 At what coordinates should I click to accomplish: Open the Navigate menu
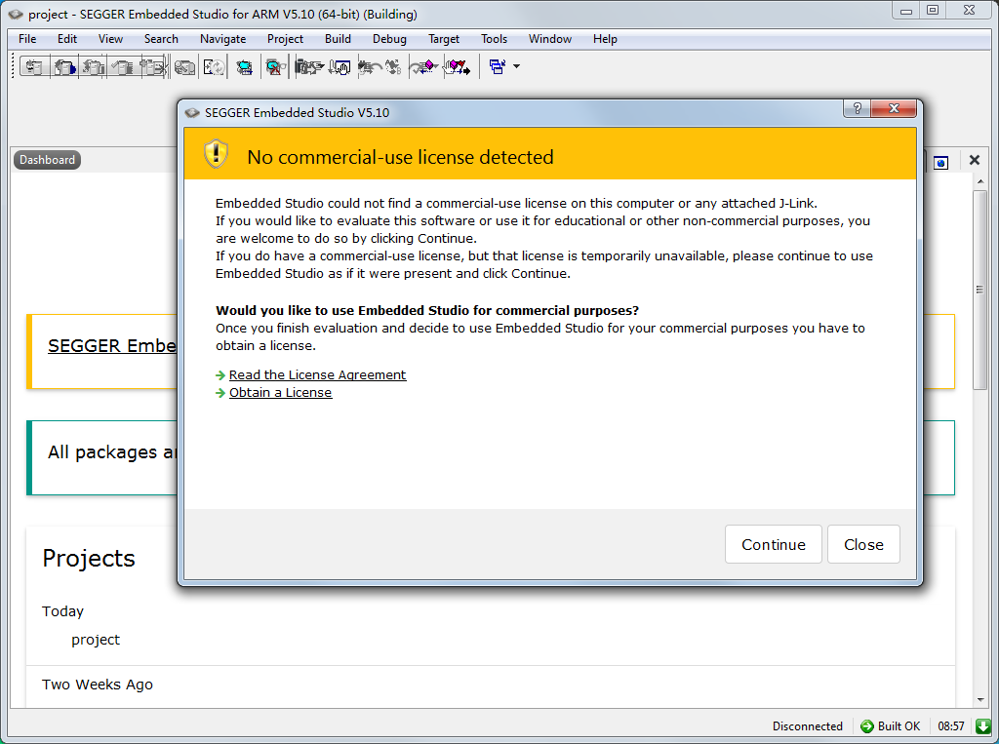(x=223, y=39)
